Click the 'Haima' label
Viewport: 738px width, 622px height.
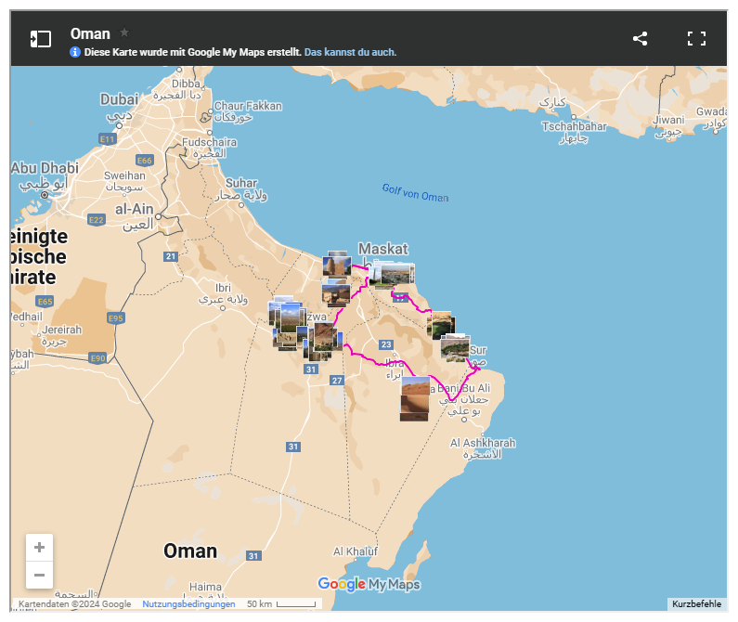coord(205,587)
